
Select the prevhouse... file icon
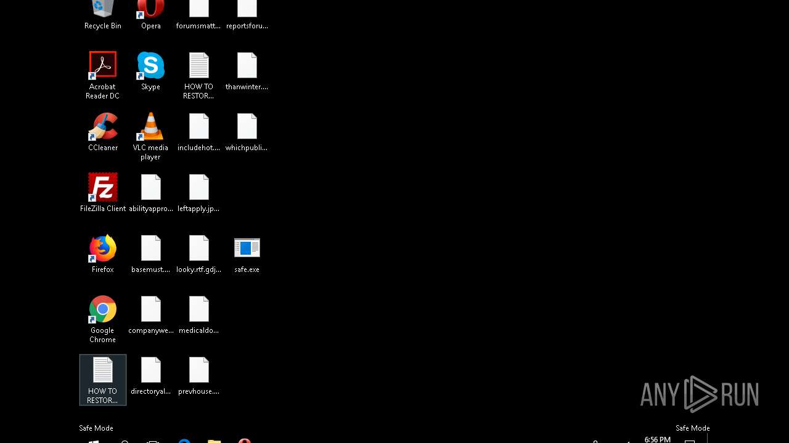pos(198,375)
